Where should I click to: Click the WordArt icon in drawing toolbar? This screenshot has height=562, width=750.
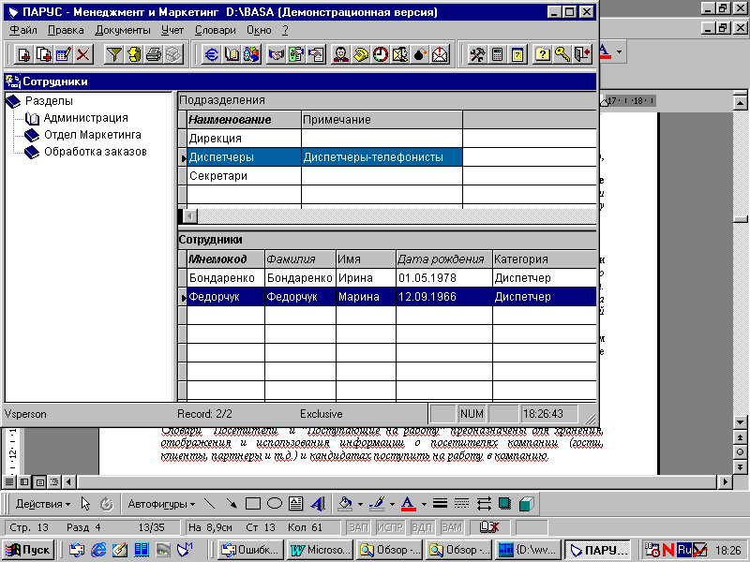click(318, 504)
